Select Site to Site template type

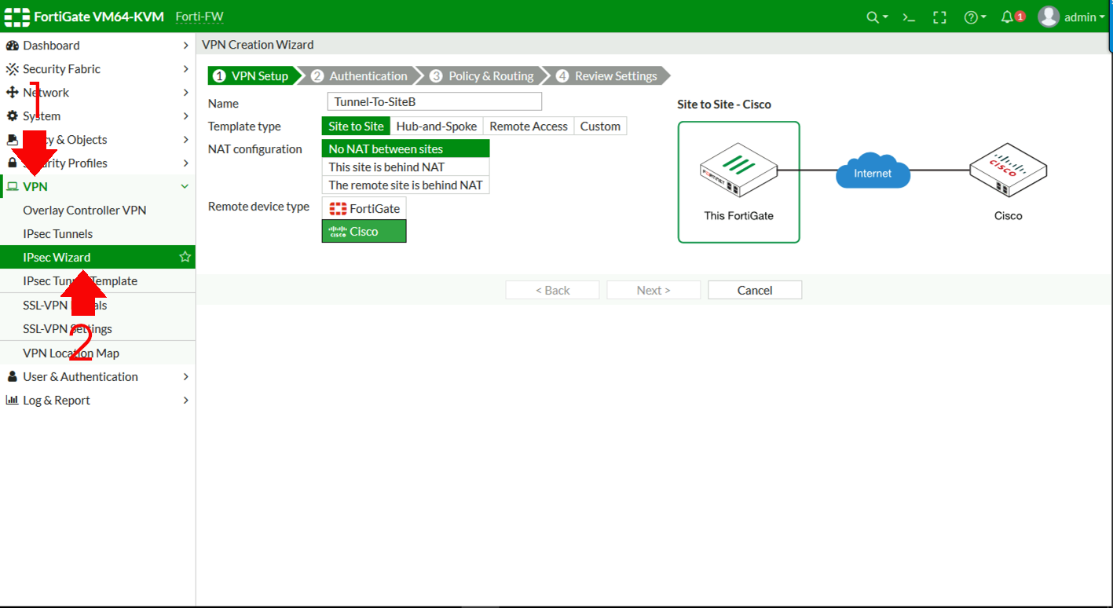[356, 126]
